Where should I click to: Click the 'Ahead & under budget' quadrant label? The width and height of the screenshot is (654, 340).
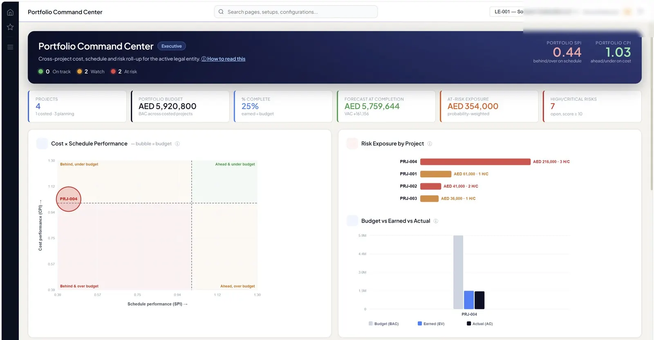point(235,164)
